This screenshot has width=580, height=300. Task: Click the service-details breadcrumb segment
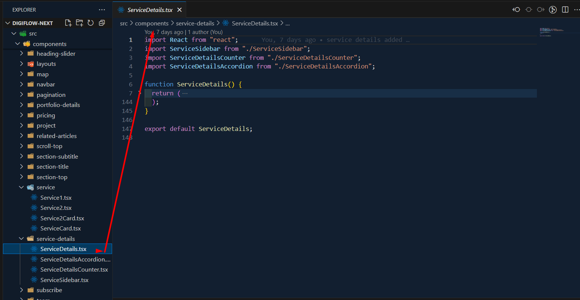pos(195,23)
